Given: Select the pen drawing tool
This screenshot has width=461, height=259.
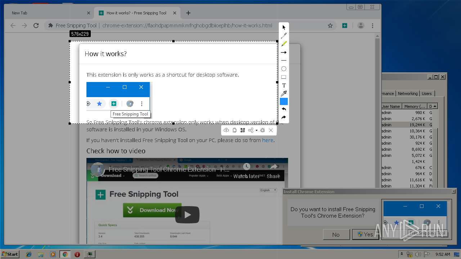Looking at the screenshot, I should click(x=284, y=36).
